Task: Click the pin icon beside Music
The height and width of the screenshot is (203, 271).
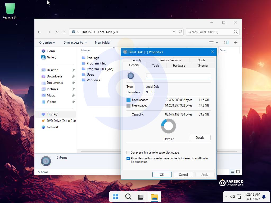Action: click(x=74, y=95)
